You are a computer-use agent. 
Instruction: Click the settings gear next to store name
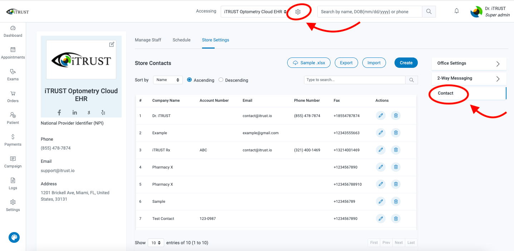click(x=298, y=11)
